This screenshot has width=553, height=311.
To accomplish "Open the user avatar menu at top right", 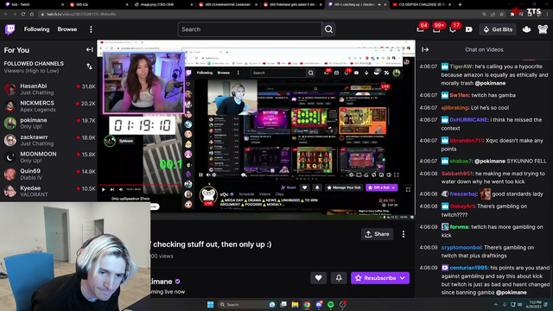I will (x=543, y=29).
